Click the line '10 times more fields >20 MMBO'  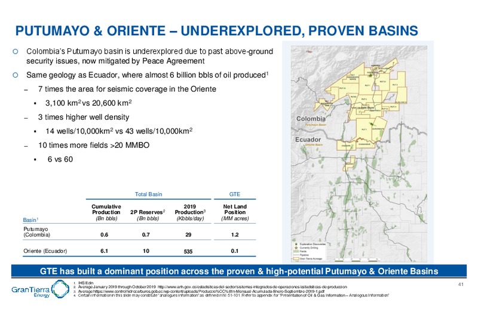[x=94, y=145]
